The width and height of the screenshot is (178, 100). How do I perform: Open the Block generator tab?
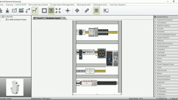click(x=84, y=5)
